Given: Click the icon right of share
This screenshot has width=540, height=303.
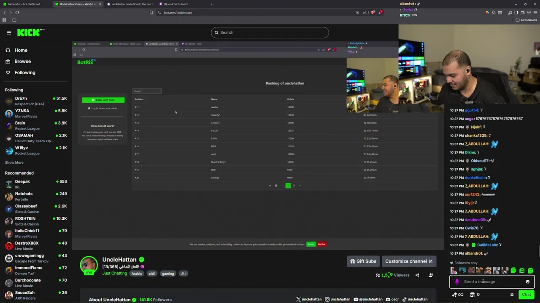Looking at the screenshot, I should (x=431, y=275).
